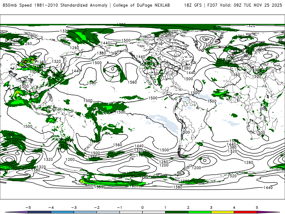This screenshot has height=214, width=285.
Task: Click the '1080' contour label
Action: (x=131, y=173)
